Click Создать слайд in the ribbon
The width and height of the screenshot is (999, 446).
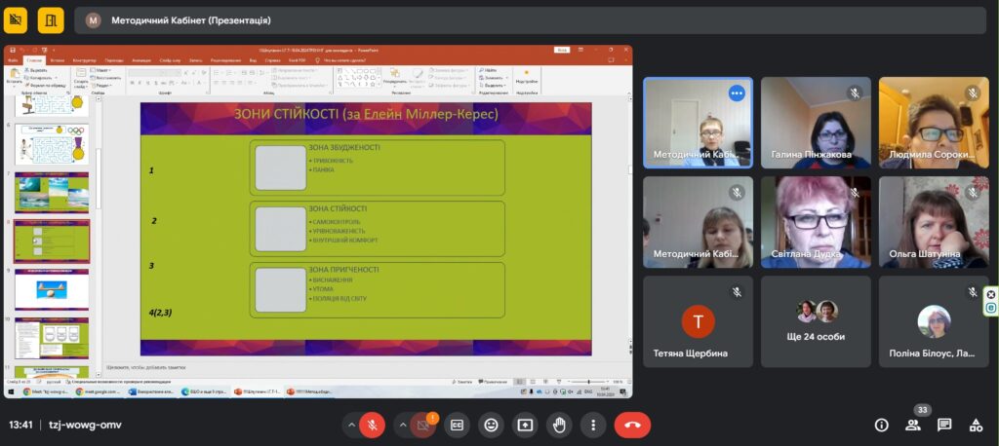81,77
